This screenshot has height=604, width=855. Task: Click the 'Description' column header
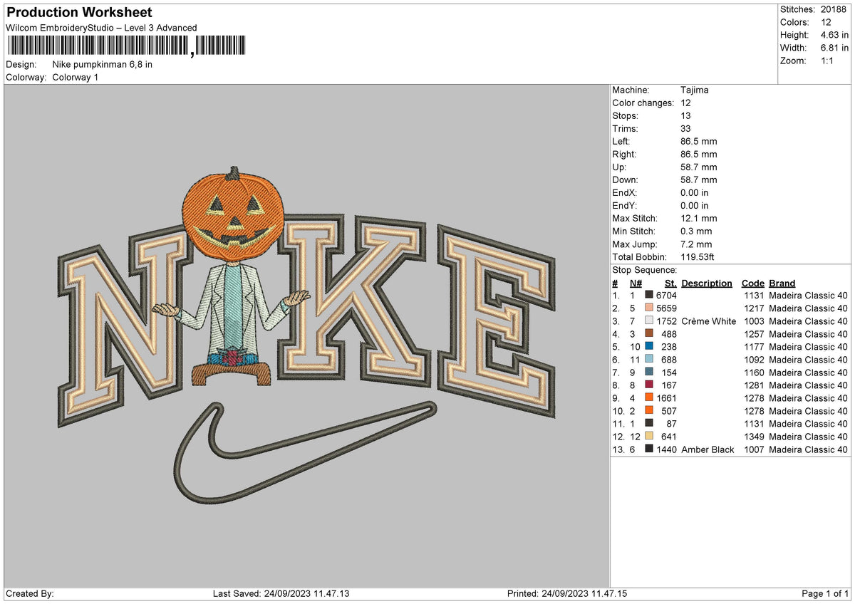pos(707,283)
